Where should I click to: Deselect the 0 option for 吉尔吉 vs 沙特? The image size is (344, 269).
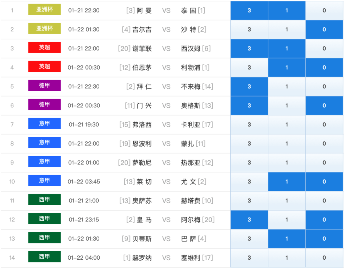(324, 29)
